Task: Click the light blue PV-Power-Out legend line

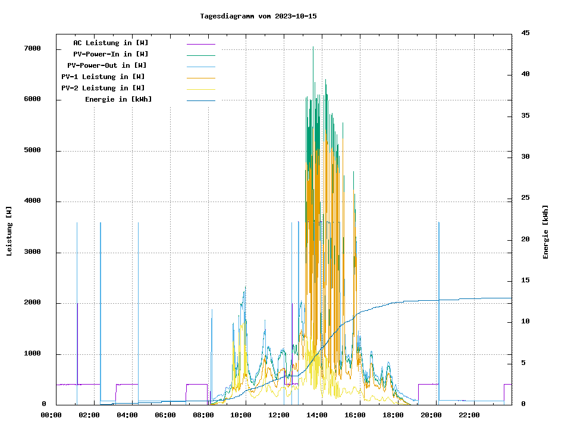Action: tap(200, 66)
